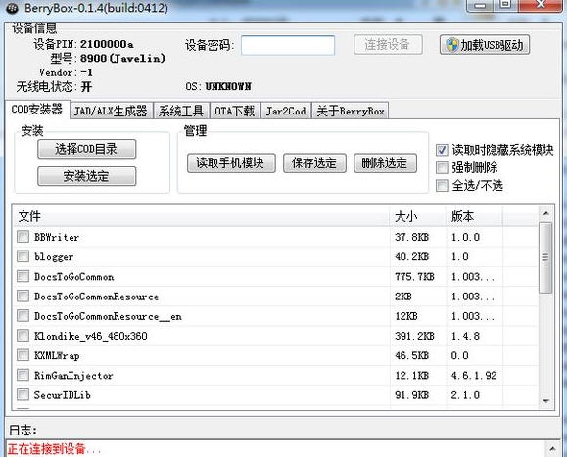Click the 391.2KB size value
567x457 pixels.
[415, 336]
